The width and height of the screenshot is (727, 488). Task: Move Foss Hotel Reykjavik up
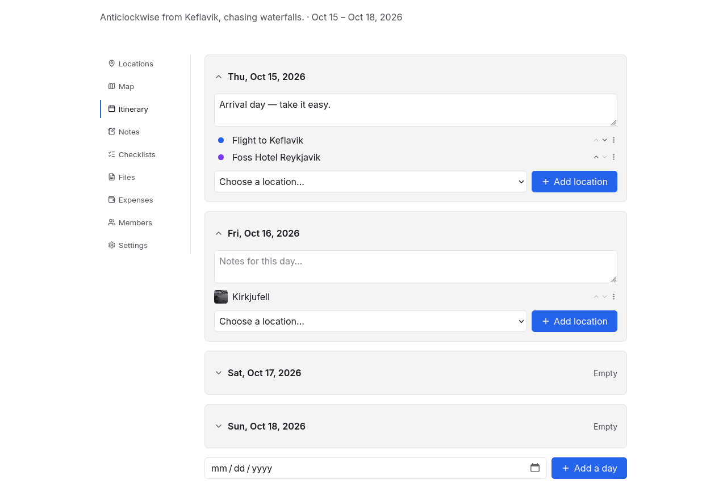pyautogui.click(x=596, y=157)
